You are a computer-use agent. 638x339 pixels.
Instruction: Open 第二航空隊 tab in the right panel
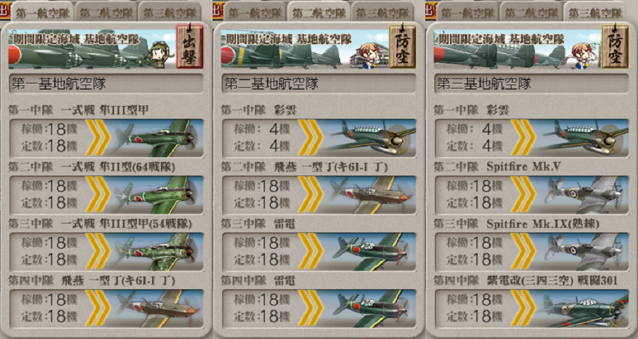(531, 13)
